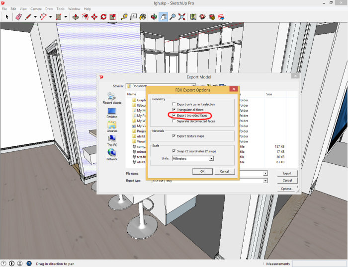348x267 pixels.
Task: Select the Arc tool
Action: coord(44,17)
